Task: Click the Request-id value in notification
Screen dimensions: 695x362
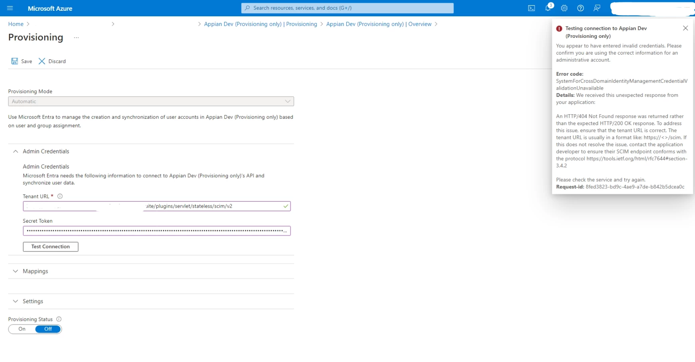Action: pyautogui.click(x=635, y=187)
